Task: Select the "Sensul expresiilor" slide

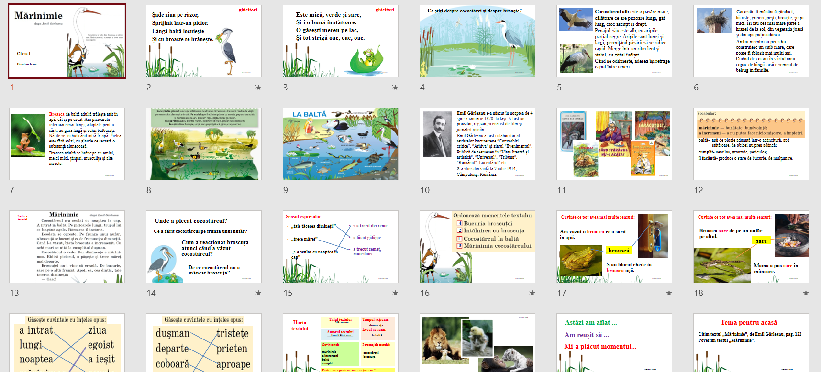Action: 341,247
